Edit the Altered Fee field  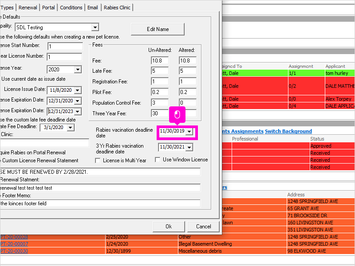coord(188,60)
